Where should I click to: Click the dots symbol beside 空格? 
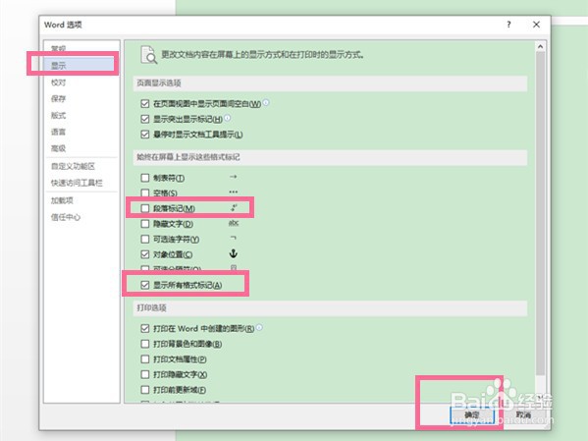pos(234,192)
